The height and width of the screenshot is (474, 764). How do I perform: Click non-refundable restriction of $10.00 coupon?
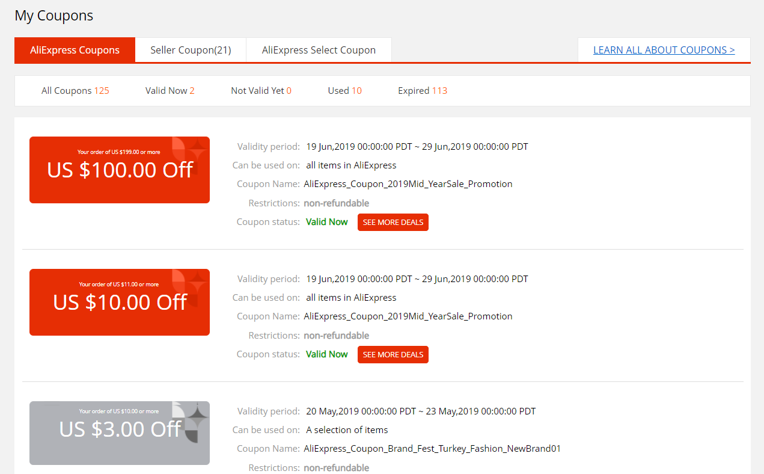coord(337,335)
